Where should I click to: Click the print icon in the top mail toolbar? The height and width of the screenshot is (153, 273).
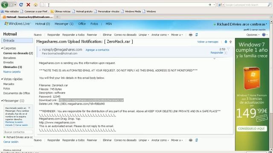click(x=191, y=35)
